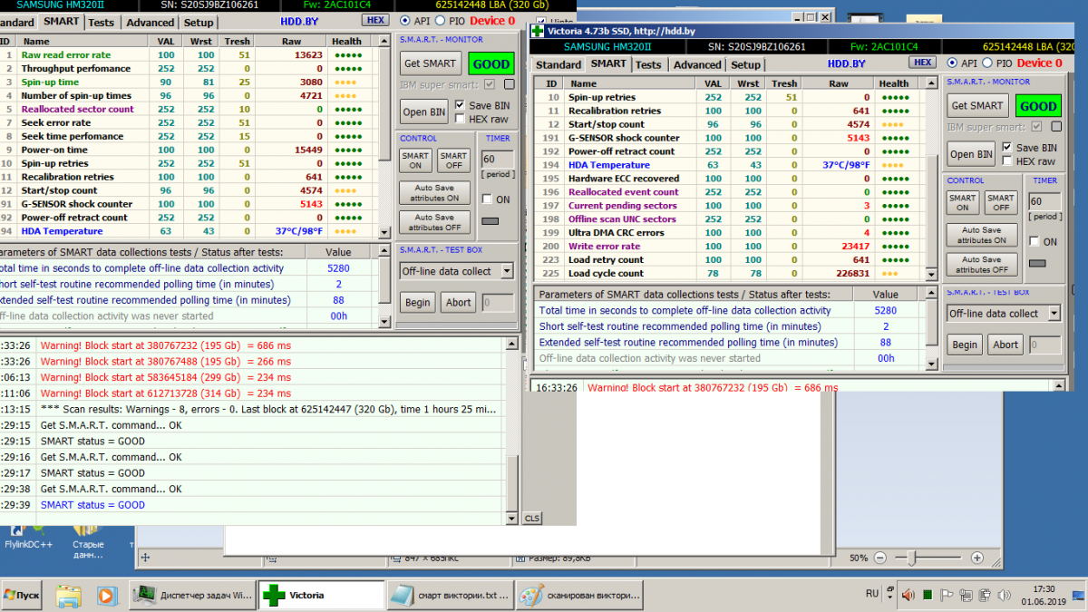Expand hidden system tray icons arrow
This screenshot has width=1088, height=612.
click(893, 596)
